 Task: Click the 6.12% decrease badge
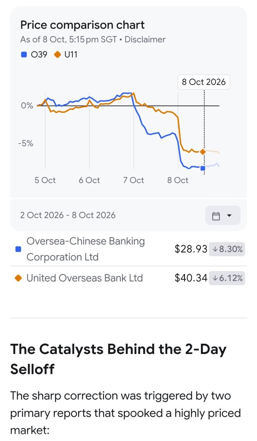tap(227, 278)
